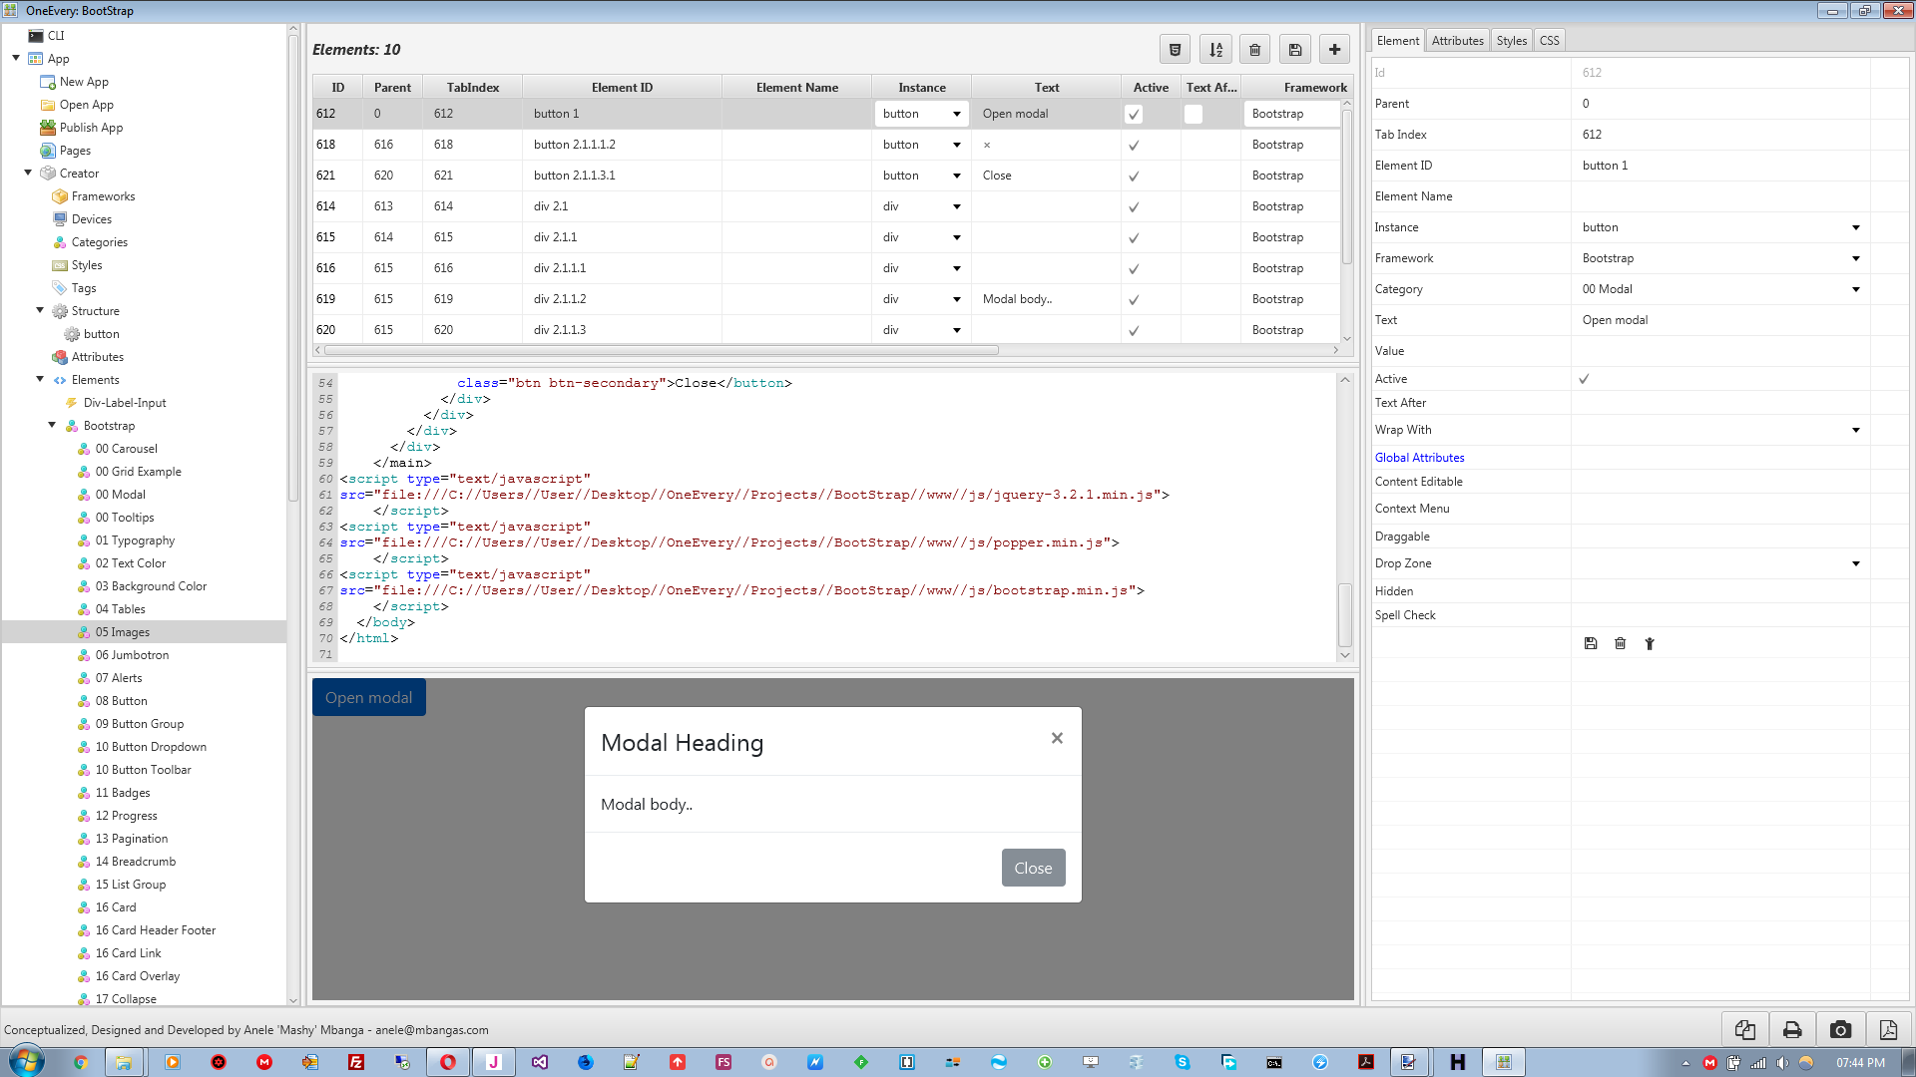Collapse the Bootstrap tree node
Viewport: 1916px width, 1077px height.
[x=52, y=426]
